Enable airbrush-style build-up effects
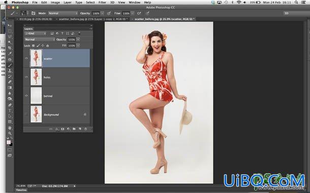The height and width of the screenshot is (193, 310). pyautogui.click(x=139, y=13)
